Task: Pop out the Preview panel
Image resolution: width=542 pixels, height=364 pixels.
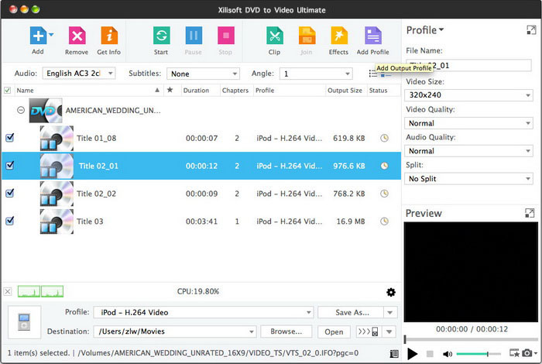Action: tap(530, 213)
